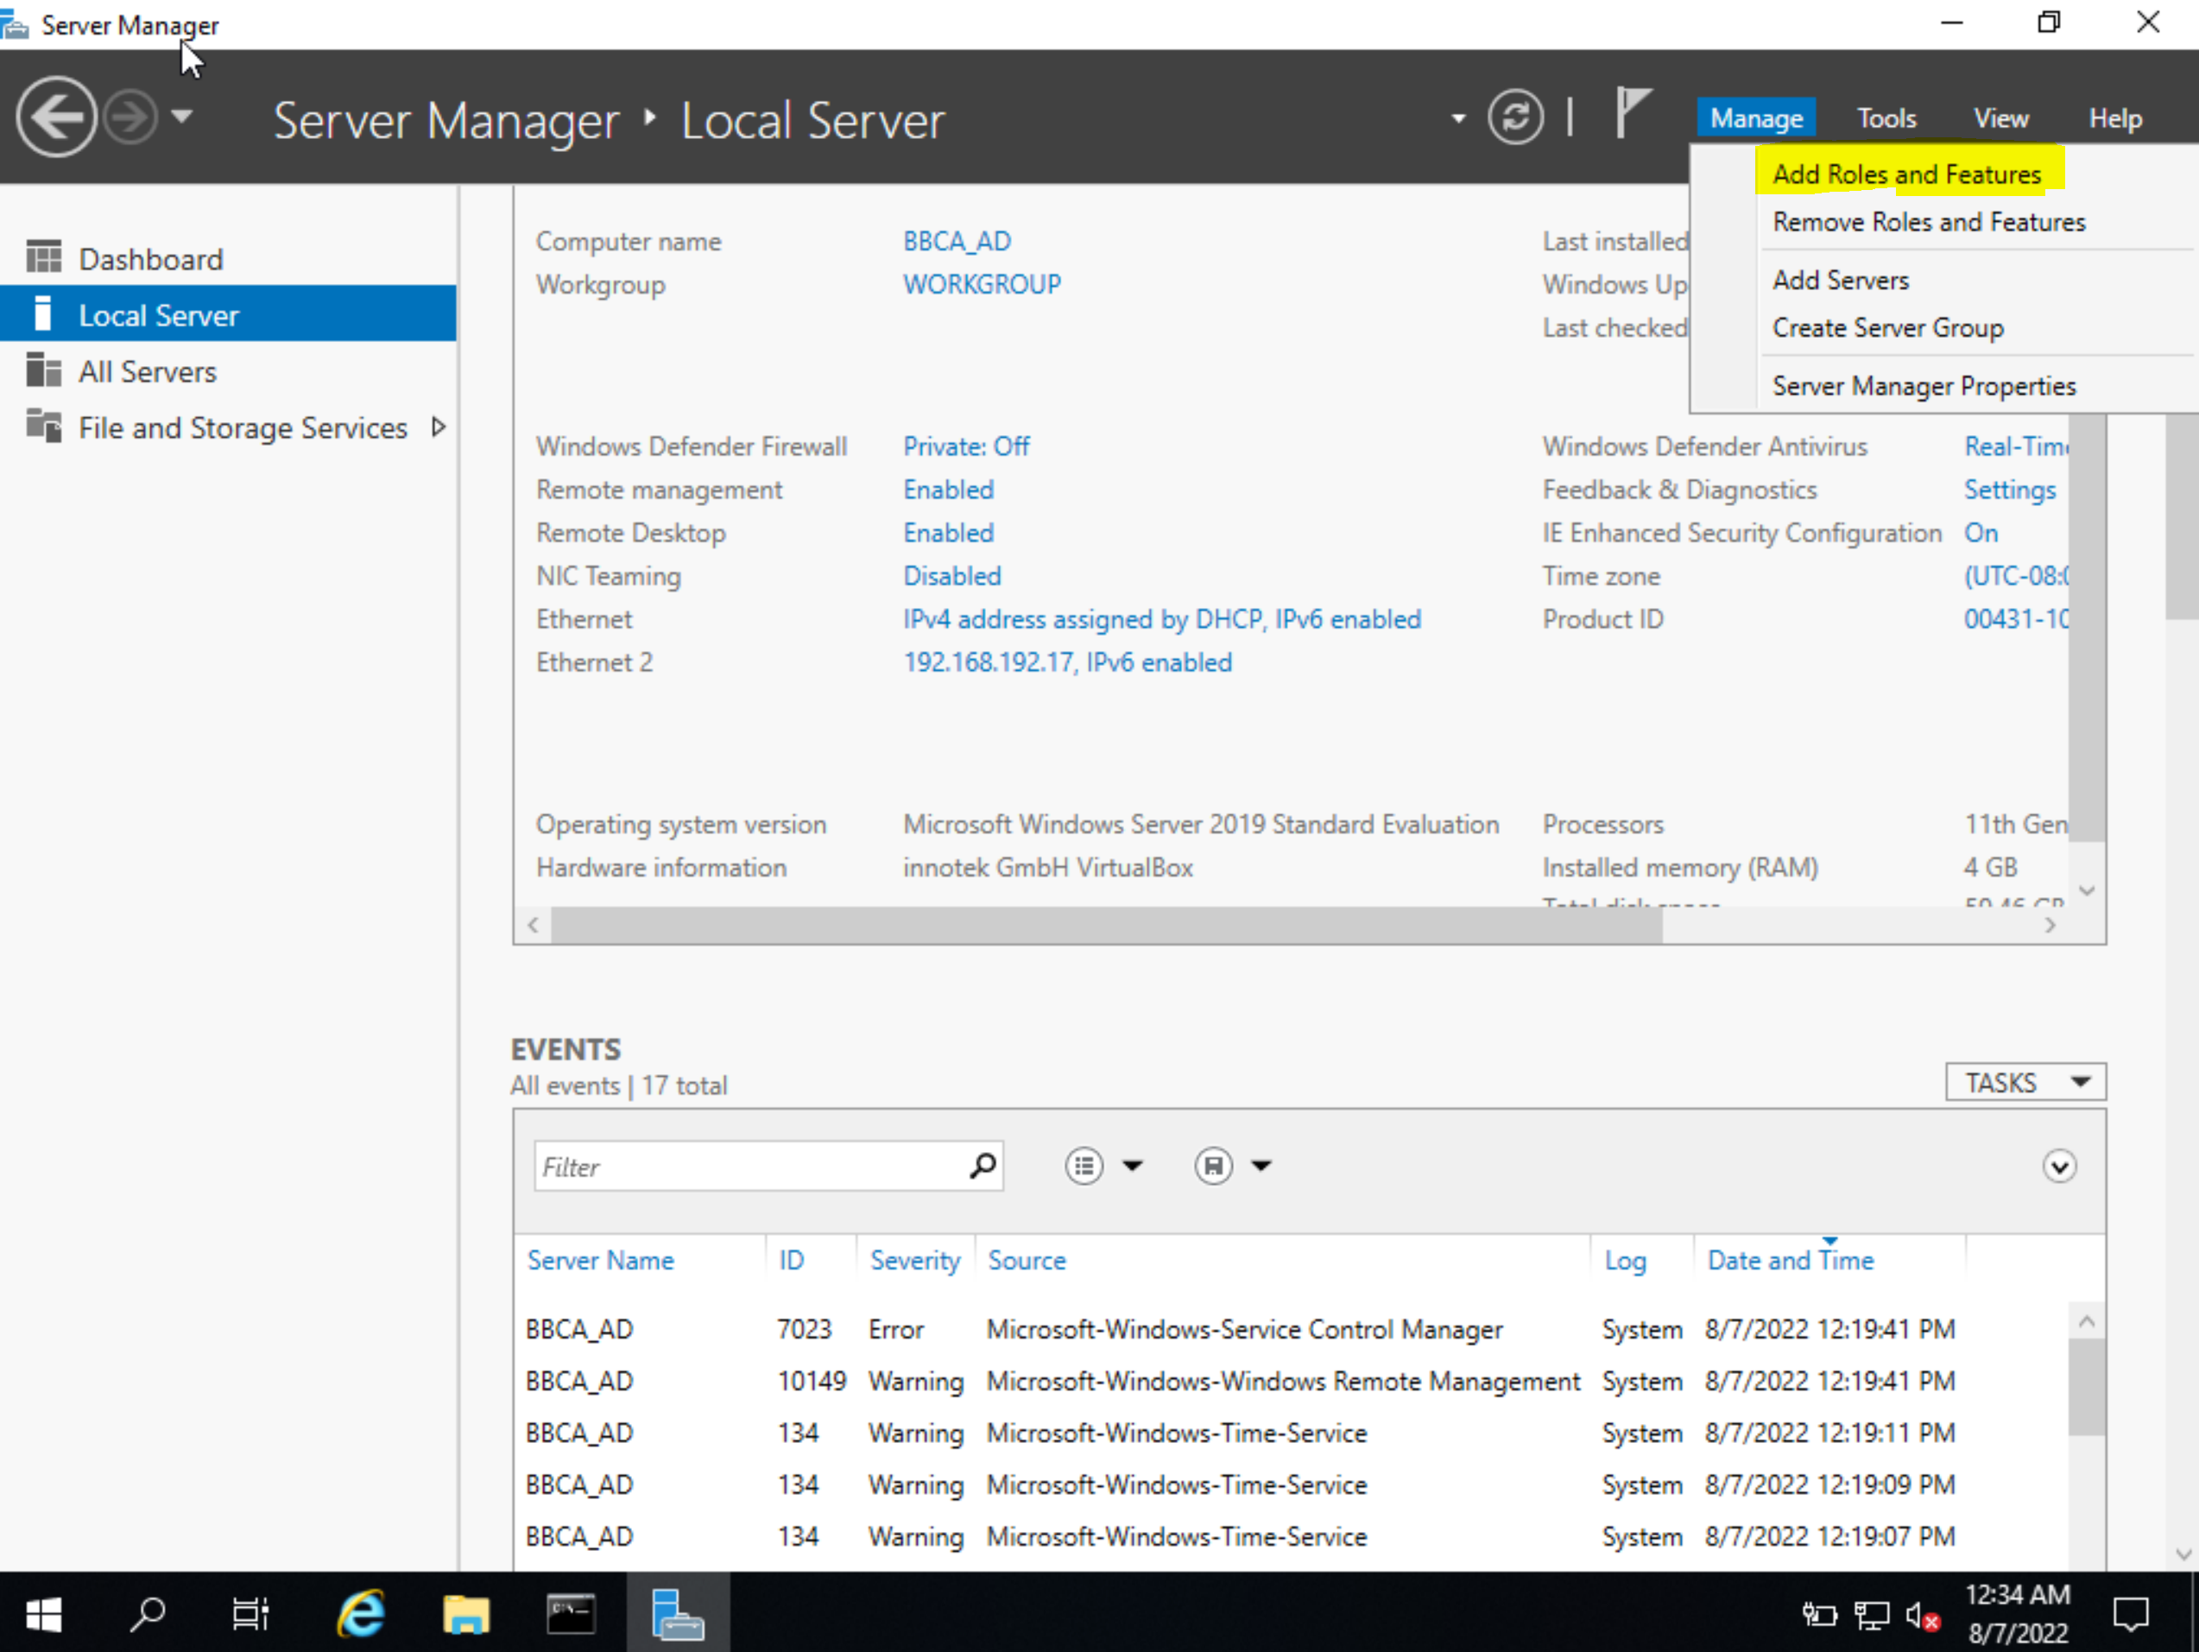Open firewall setting Private: Off
Image resolution: width=2199 pixels, height=1652 pixels.
965,446
